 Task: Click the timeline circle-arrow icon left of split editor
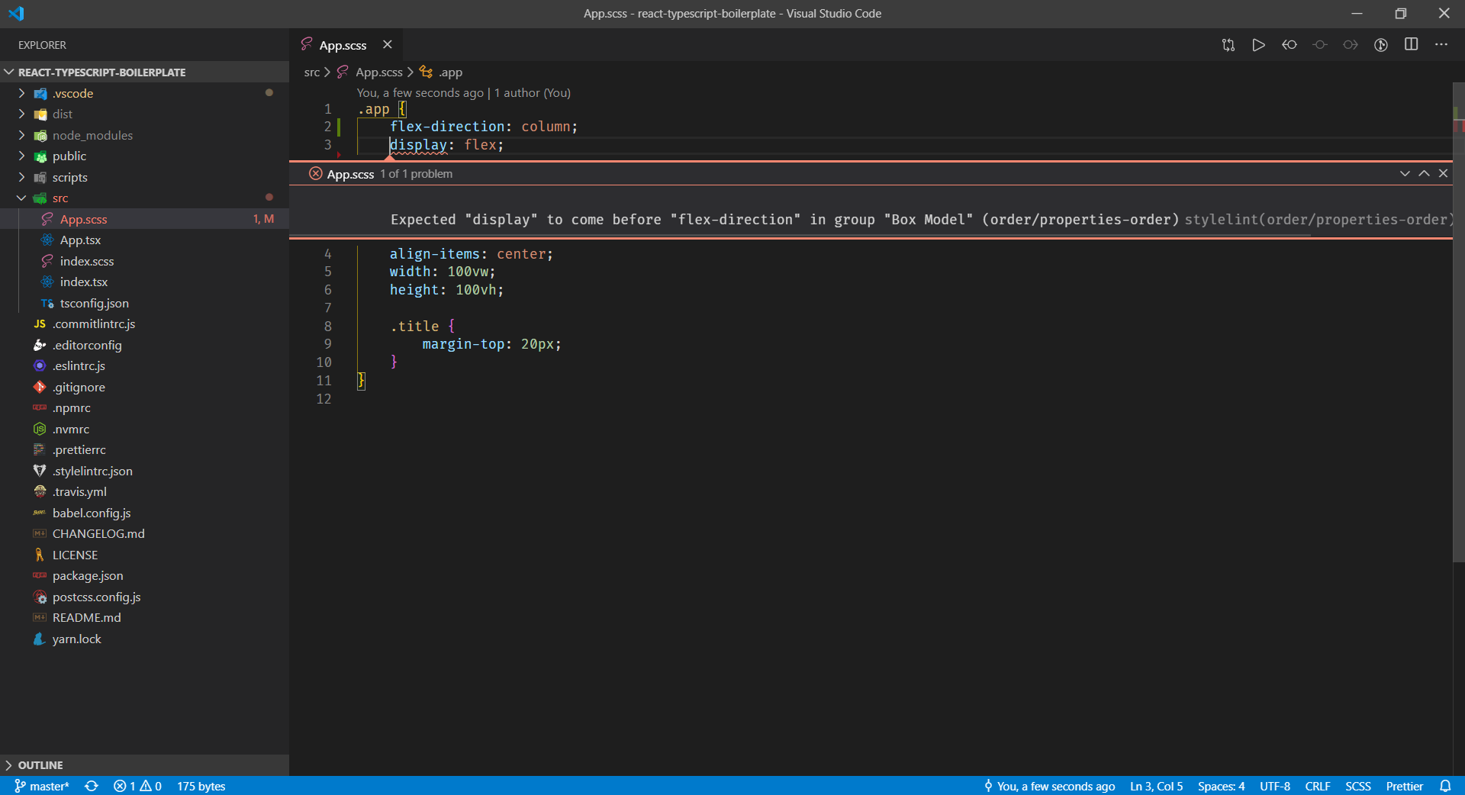1381,45
